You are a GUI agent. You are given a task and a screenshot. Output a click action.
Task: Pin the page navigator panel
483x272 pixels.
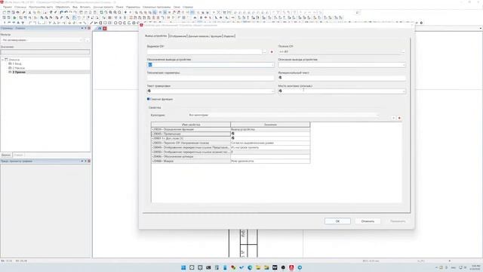pyautogui.click(x=85, y=28)
